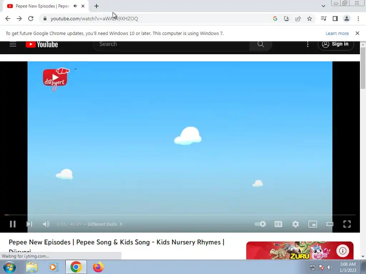Skip to the next video

[29, 224]
